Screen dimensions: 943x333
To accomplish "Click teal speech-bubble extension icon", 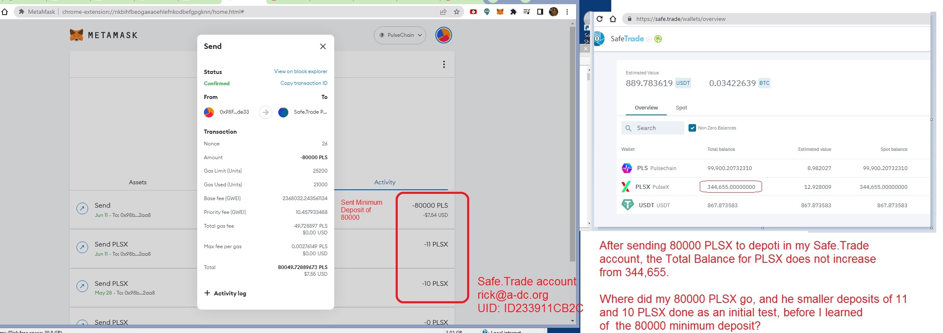I will [487, 12].
